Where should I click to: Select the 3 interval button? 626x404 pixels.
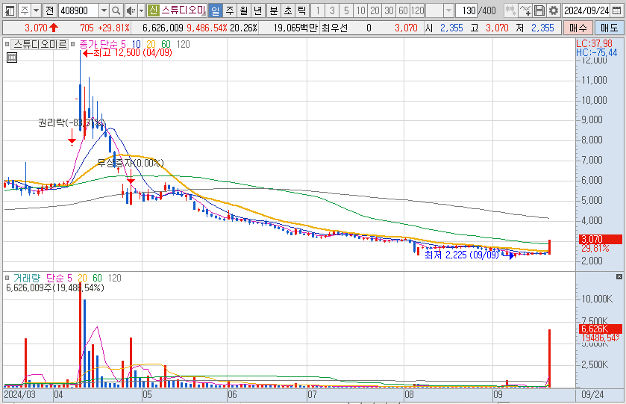[x=332, y=10]
